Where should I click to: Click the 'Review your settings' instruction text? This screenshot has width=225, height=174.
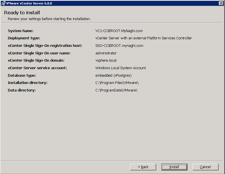(49, 19)
